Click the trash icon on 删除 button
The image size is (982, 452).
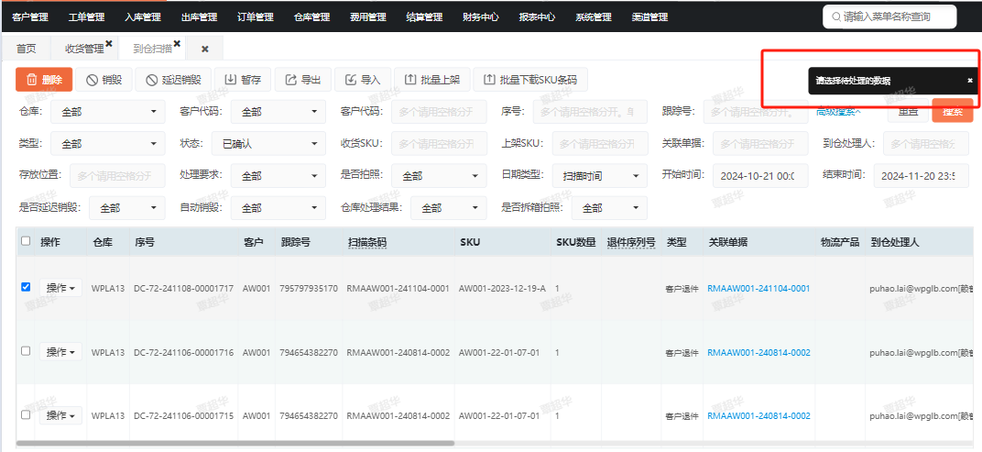pos(31,80)
